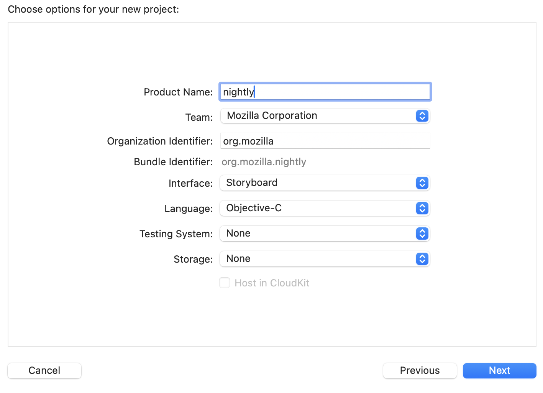
Task: Click the Storage dropdown chevron icon
Action: [422, 259]
